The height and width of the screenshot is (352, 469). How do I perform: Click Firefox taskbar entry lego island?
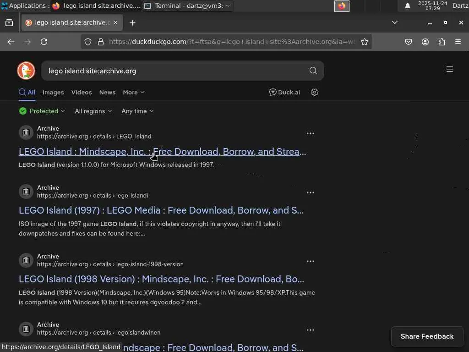pos(96,5)
